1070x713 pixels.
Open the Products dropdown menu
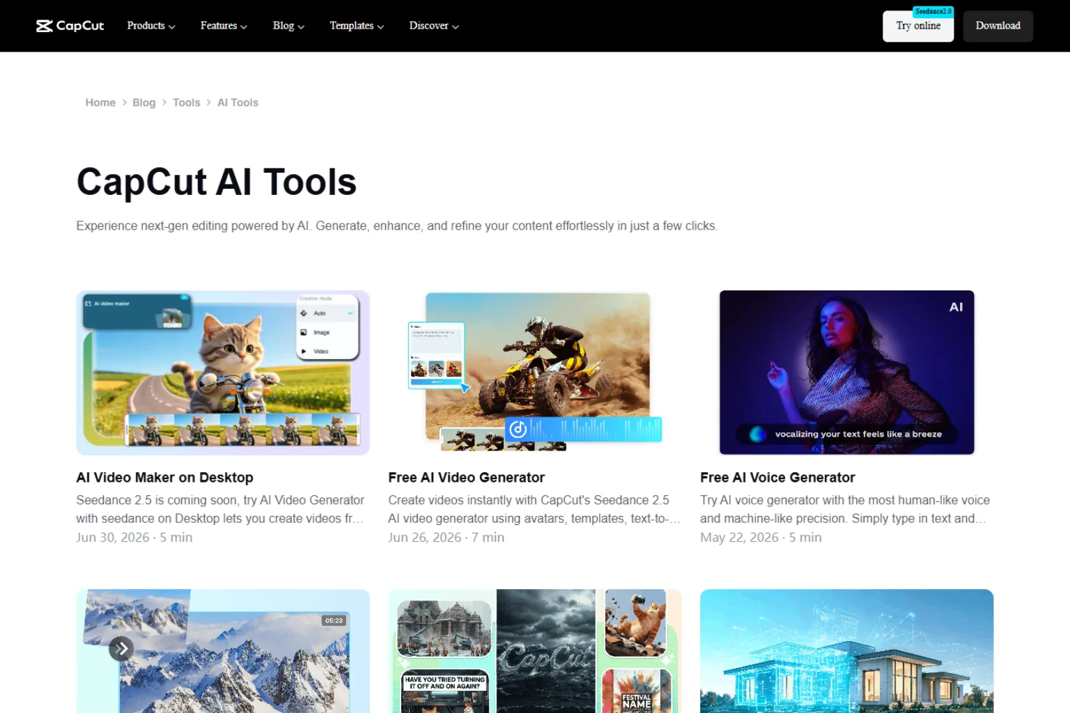(x=151, y=26)
